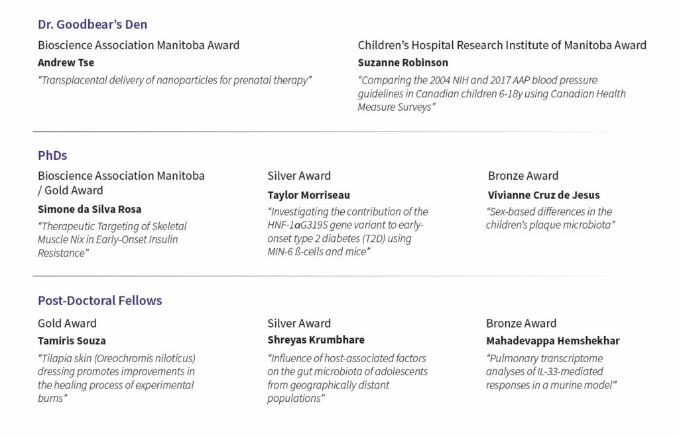Select the name Suzanne Robinson

coord(402,63)
